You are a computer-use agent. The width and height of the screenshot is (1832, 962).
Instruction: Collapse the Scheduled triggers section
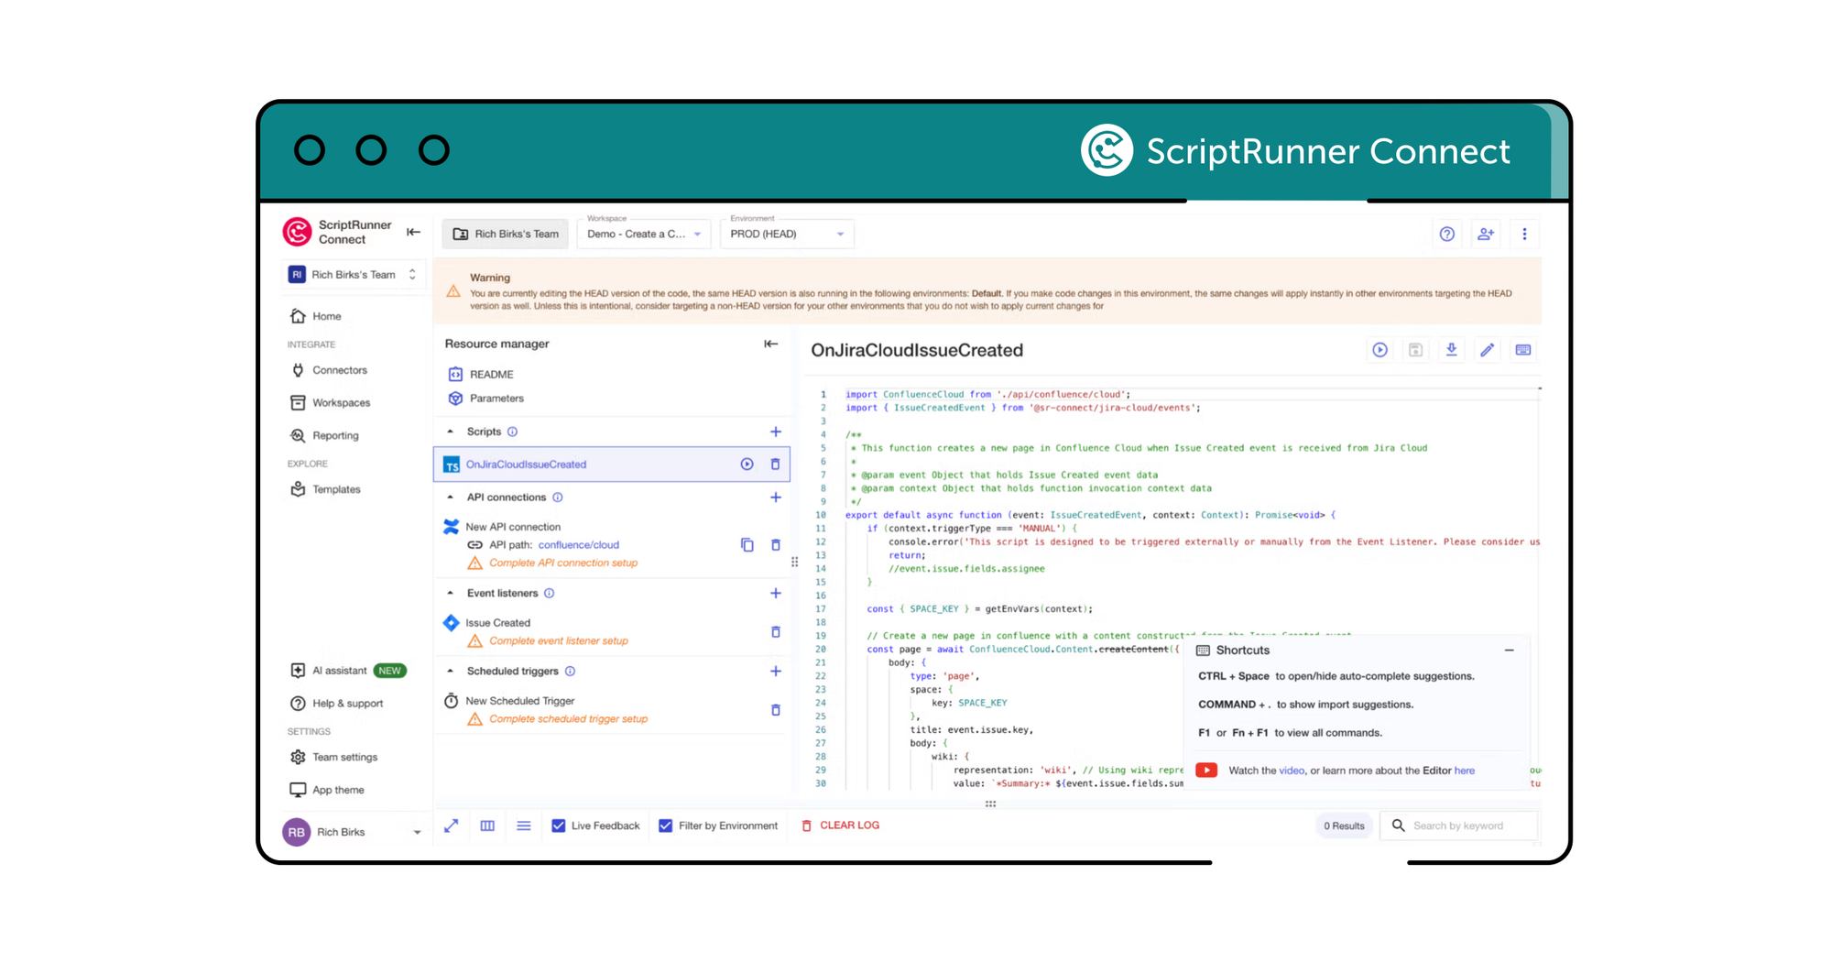pos(450,672)
